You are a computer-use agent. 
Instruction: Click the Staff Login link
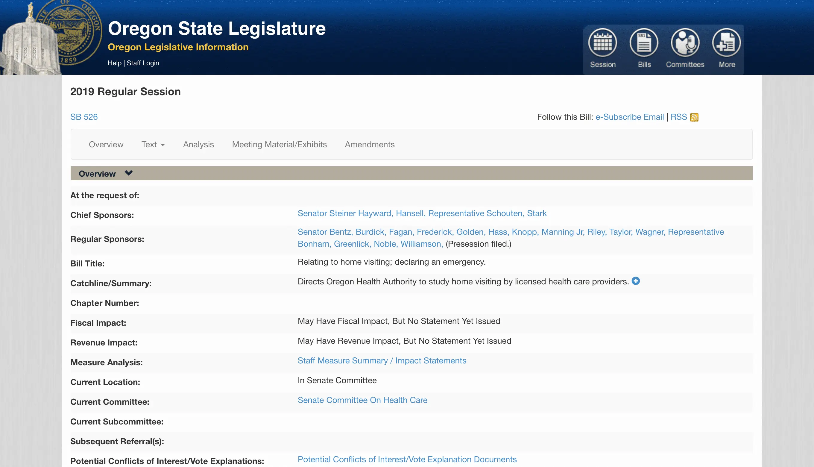pyautogui.click(x=143, y=63)
